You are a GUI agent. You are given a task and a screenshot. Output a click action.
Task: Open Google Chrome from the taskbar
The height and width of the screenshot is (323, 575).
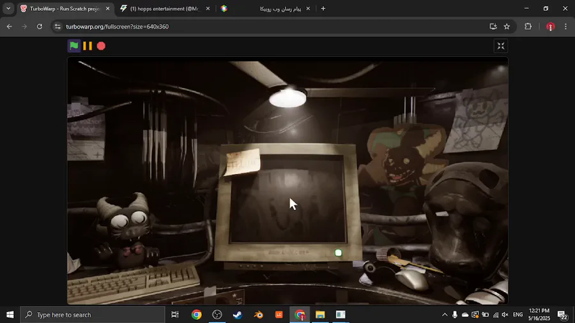pos(197,315)
